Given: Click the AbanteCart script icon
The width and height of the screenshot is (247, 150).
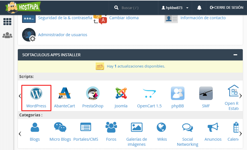Looking at the screenshot, I should coord(65,93).
